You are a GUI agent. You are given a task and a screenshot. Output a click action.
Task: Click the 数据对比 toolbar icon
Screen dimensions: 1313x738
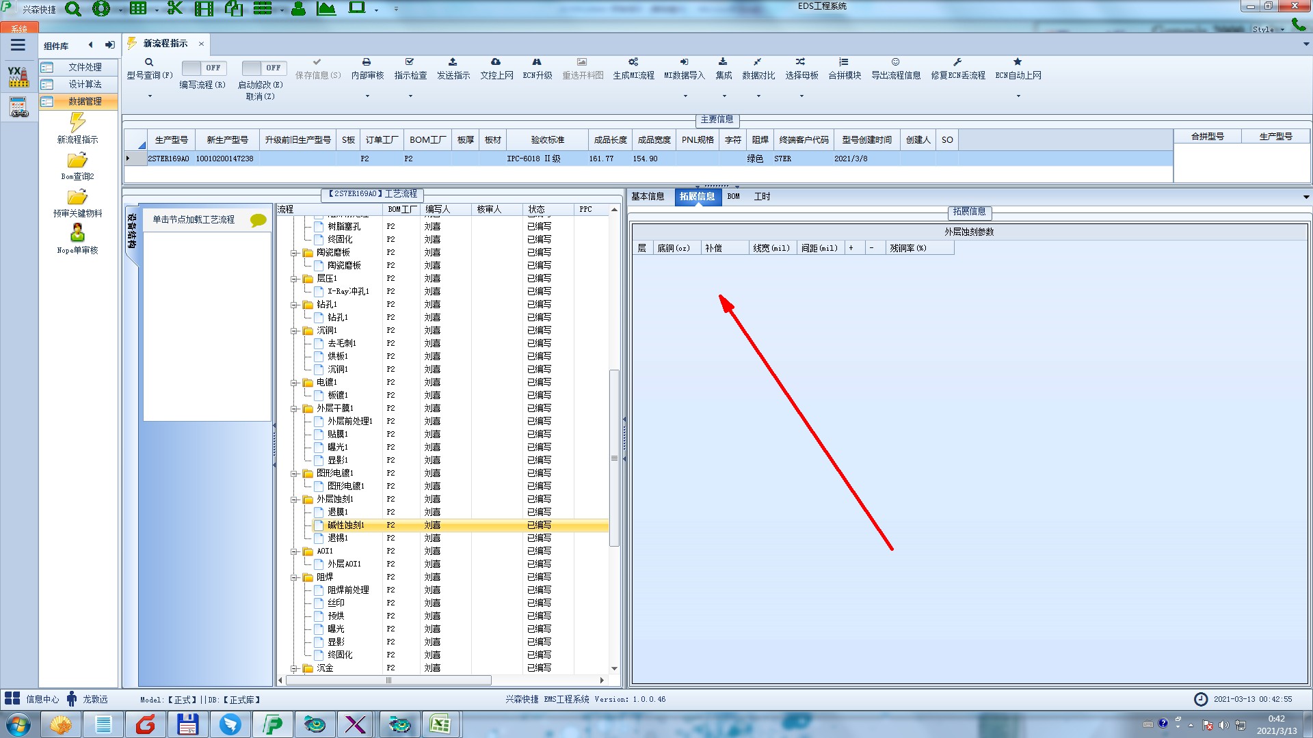point(758,62)
